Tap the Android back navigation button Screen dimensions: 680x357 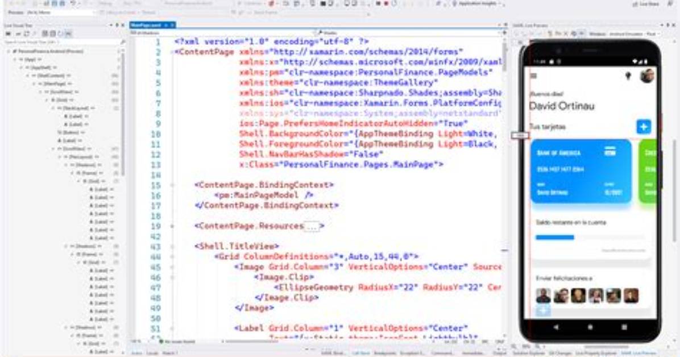tap(556, 327)
